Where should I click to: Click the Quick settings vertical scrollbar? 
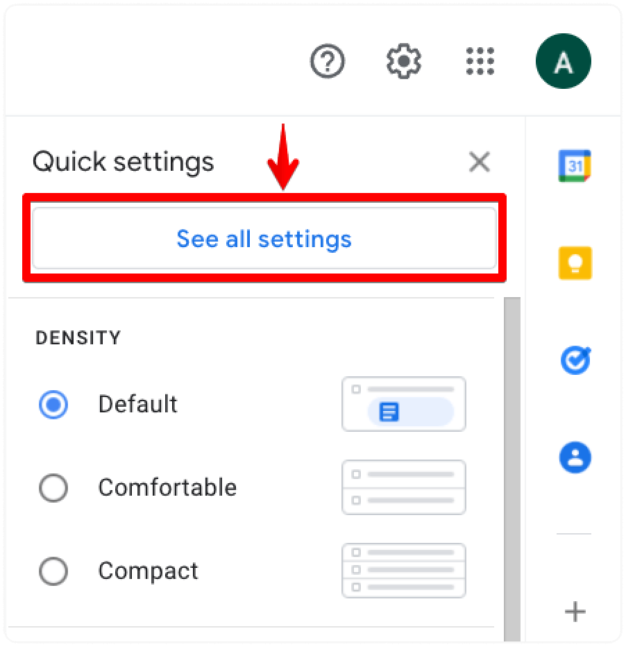512,469
